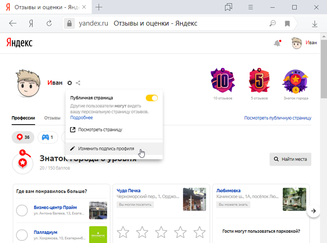Choose Изменить подпись профиля
Image resolution: width=327 pixels, height=243 pixels.
(114, 148)
